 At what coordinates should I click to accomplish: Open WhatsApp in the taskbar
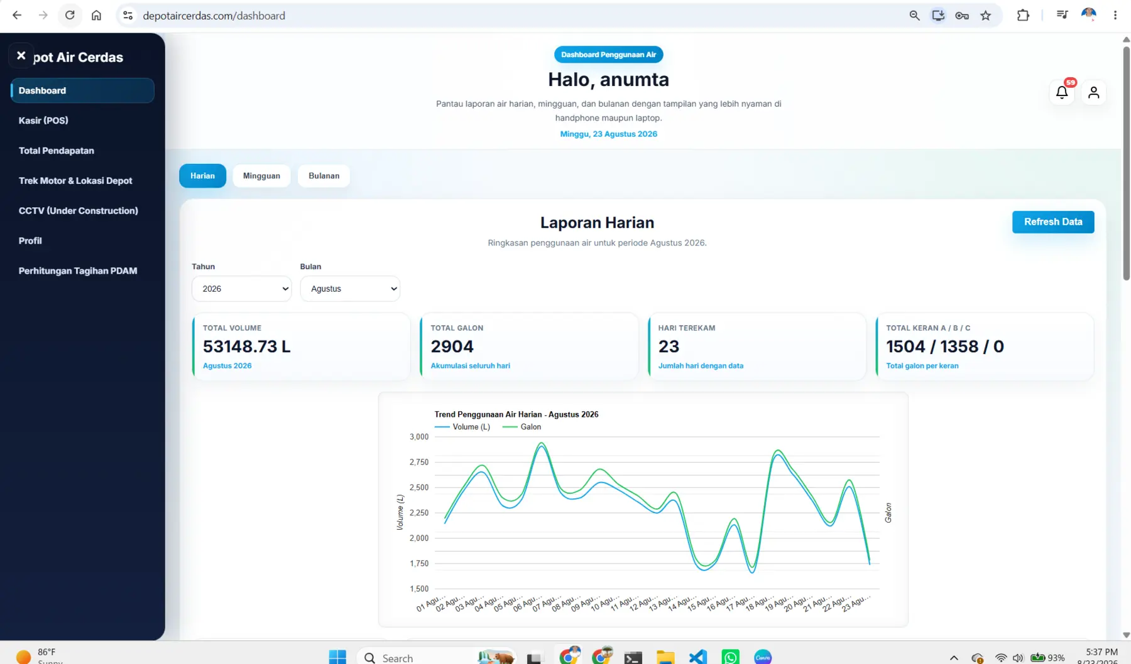click(x=731, y=657)
